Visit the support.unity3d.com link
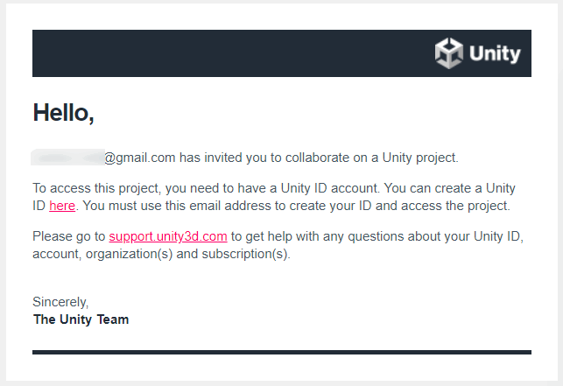The height and width of the screenshot is (386, 563). [168, 236]
